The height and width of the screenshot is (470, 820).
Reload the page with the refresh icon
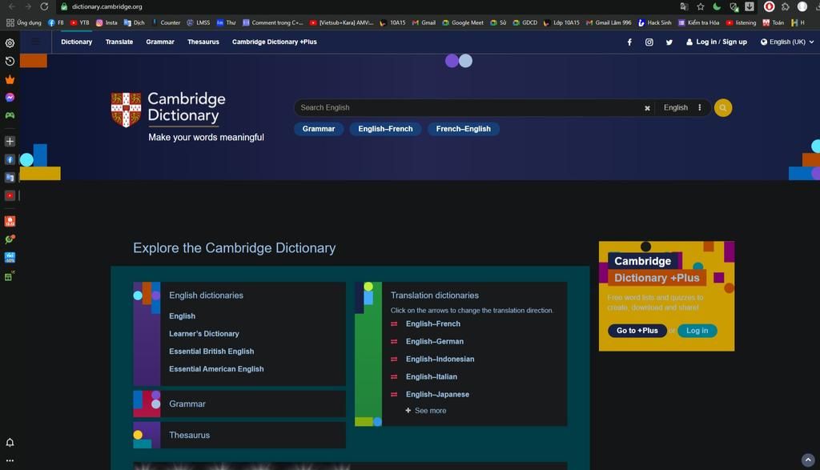click(45, 6)
